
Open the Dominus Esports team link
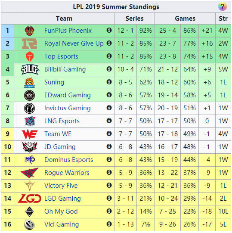[68, 160]
